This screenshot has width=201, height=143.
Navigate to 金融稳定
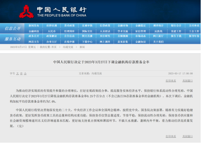click(x=141, y=26)
